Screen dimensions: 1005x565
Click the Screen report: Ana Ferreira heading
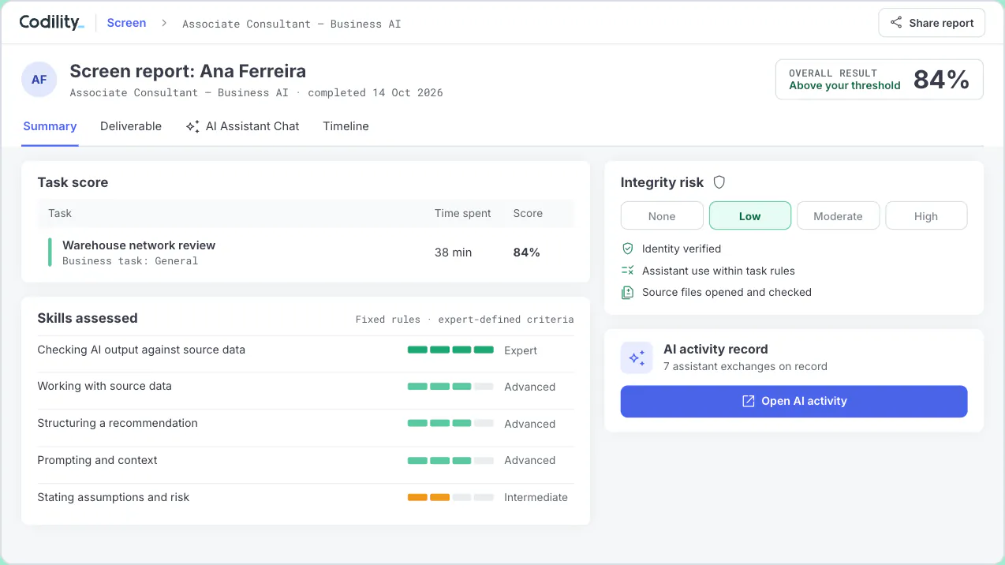(x=188, y=71)
